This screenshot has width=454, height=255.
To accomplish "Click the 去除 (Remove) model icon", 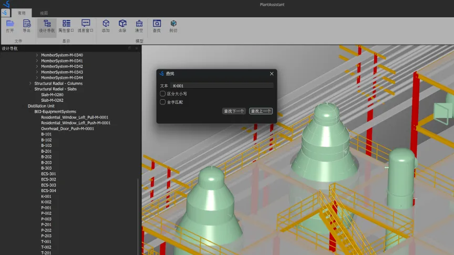I will click(122, 26).
